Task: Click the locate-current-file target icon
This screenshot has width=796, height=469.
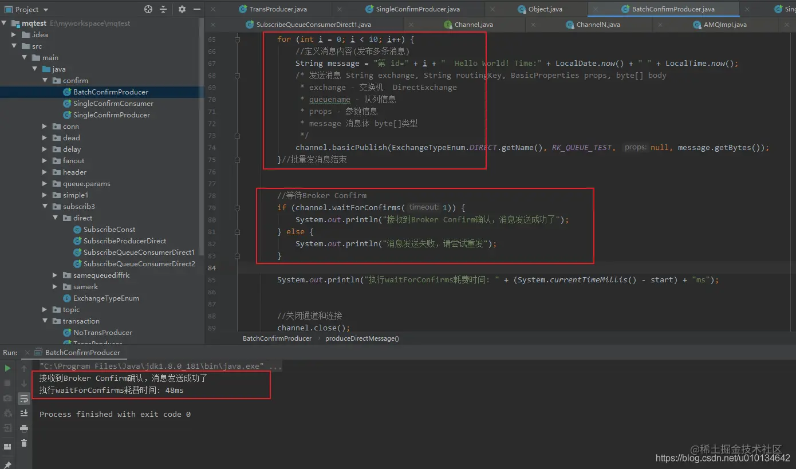Action: point(148,9)
